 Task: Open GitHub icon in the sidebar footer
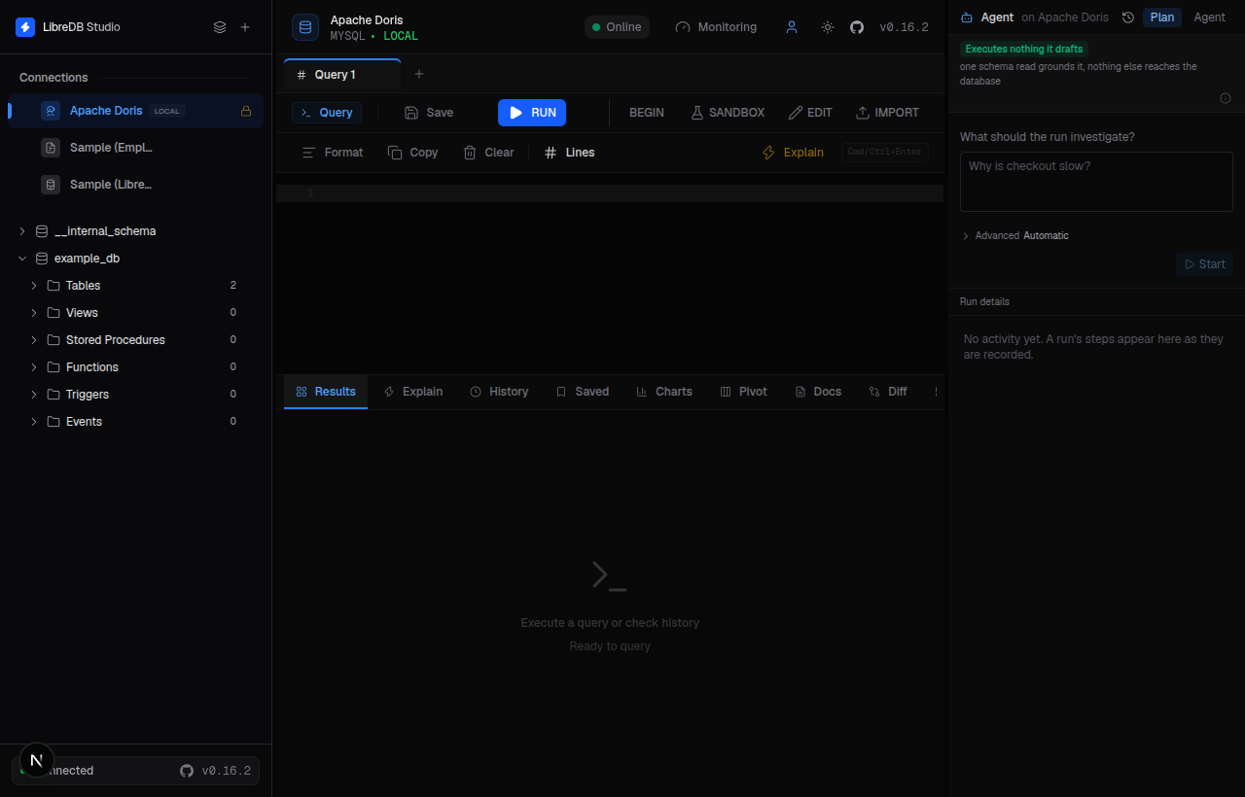click(x=187, y=771)
